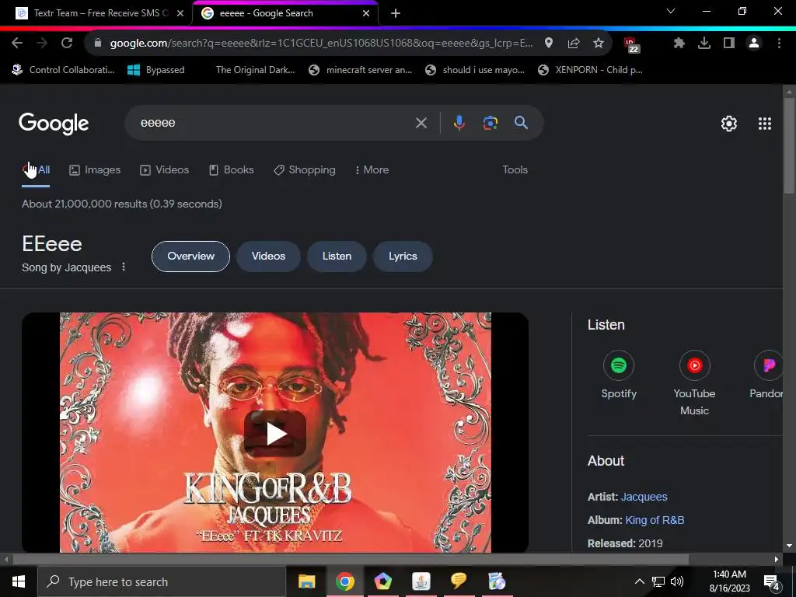Viewport: 796px width, 597px height.
Task: Open location permission icon in address bar
Action: coord(548,44)
